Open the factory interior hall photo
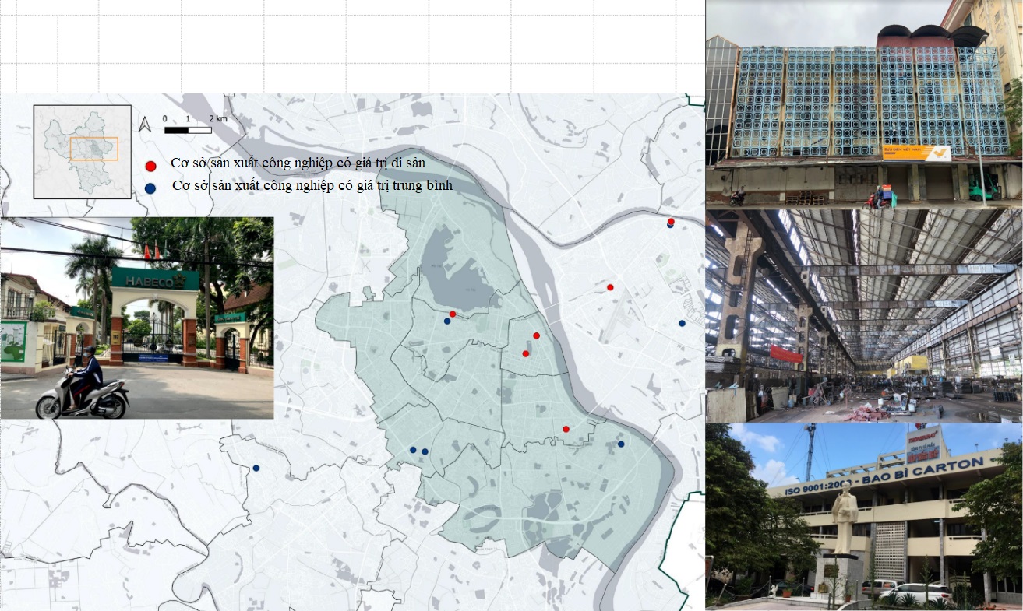Screen dimensions: 1023x611 (863, 315)
